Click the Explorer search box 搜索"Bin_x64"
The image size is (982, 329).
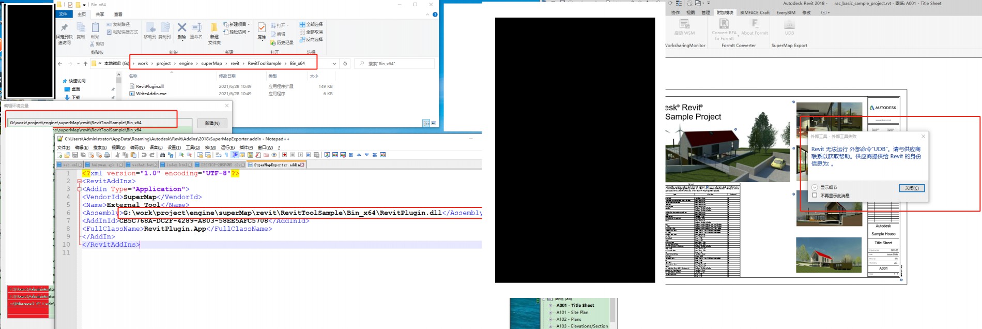point(395,64)
